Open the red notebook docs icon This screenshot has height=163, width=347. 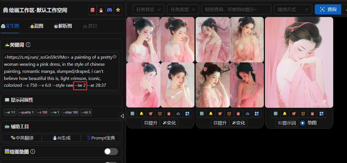pyautogui.click(x=93, y=10)
